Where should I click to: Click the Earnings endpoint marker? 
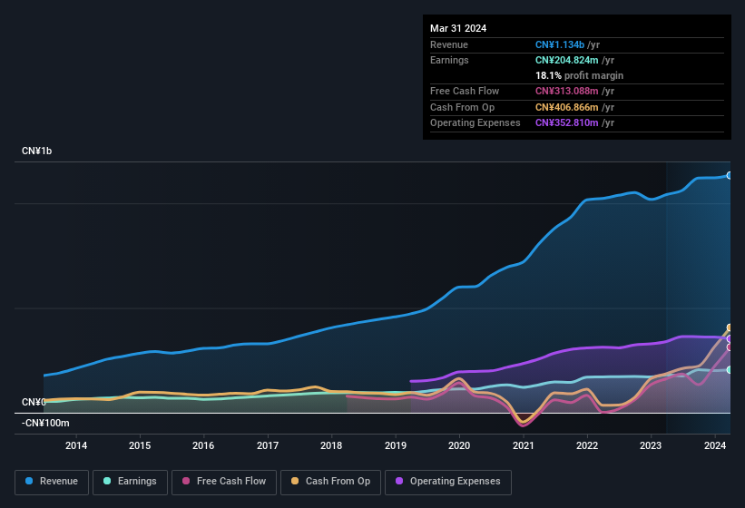point(730,369)
